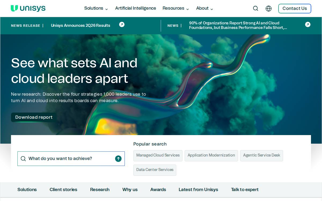
Task: Open arrow icon next to Unisys Announces 2Q26 Results
Action: [122, 24]
